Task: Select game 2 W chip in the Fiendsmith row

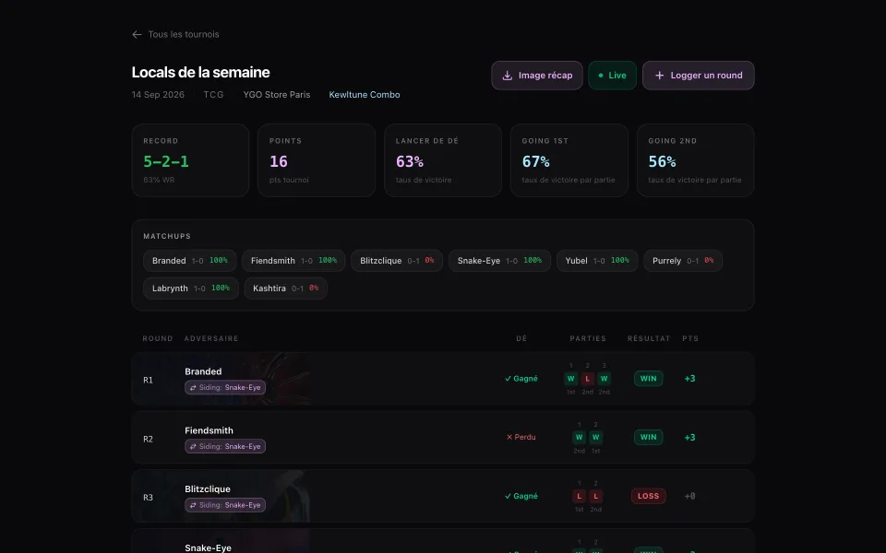Action: click(x=595, y=437)
